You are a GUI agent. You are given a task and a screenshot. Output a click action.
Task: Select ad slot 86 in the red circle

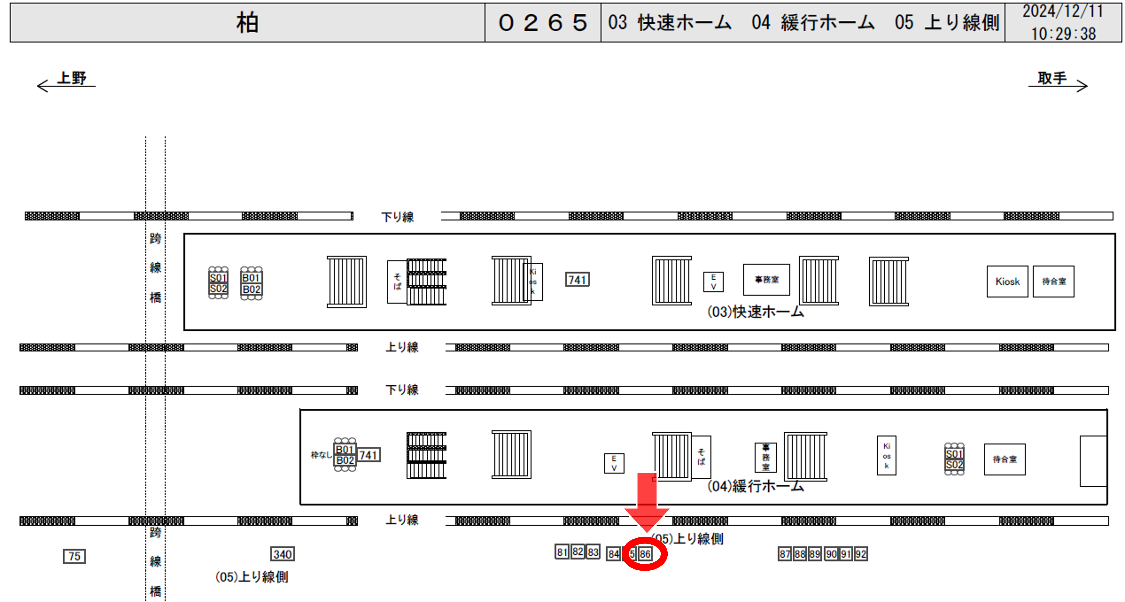pos(645,554)
